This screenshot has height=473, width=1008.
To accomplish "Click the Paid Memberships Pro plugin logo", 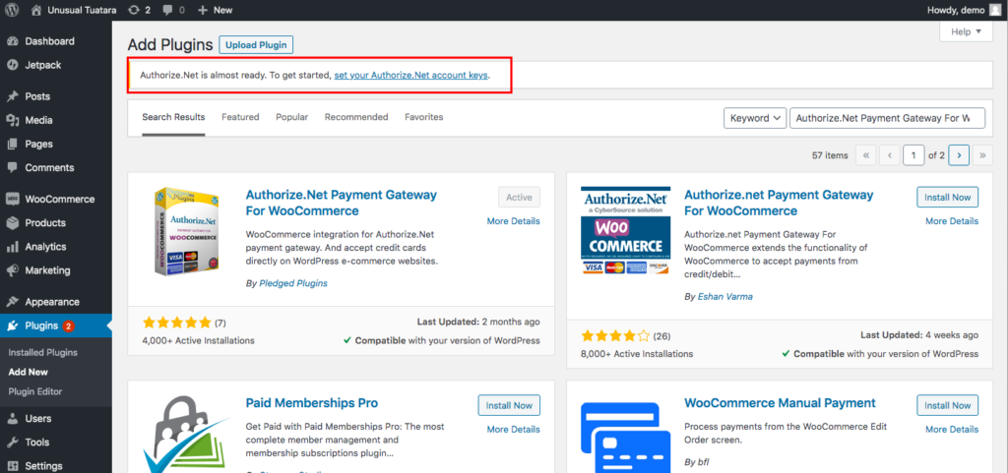I will point(186,434).
